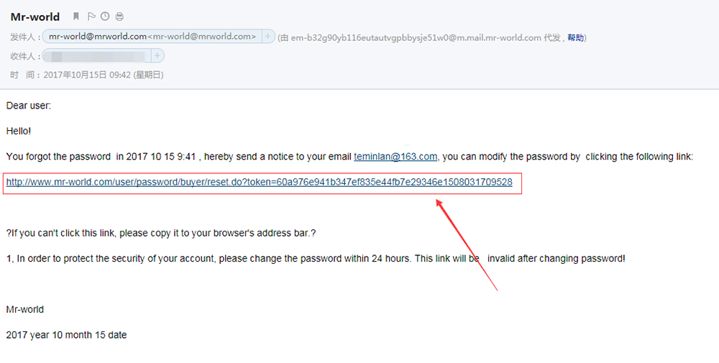719x363 pixels.
Task: Click the 'Dear user:' greeting line
Action: (29, 106)
